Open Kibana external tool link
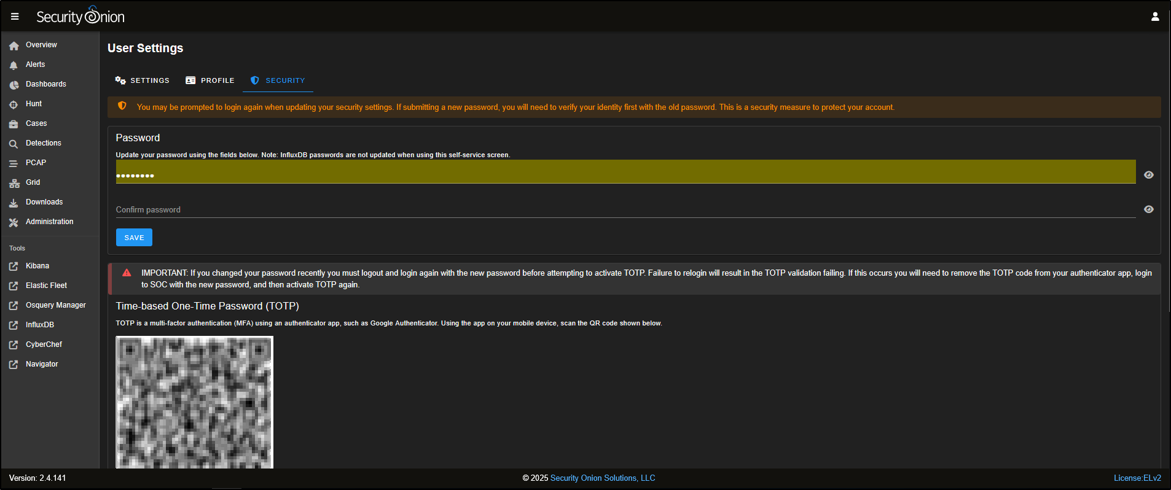This screenshot has height=490, width=1171. point(37,266)
